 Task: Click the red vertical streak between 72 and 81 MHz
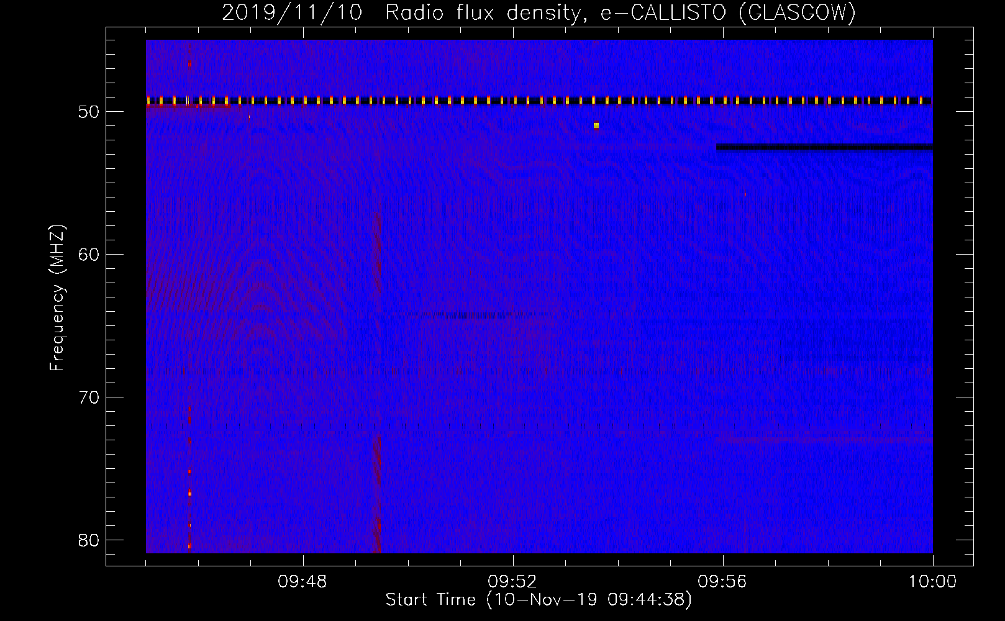(x=377, y=494)
